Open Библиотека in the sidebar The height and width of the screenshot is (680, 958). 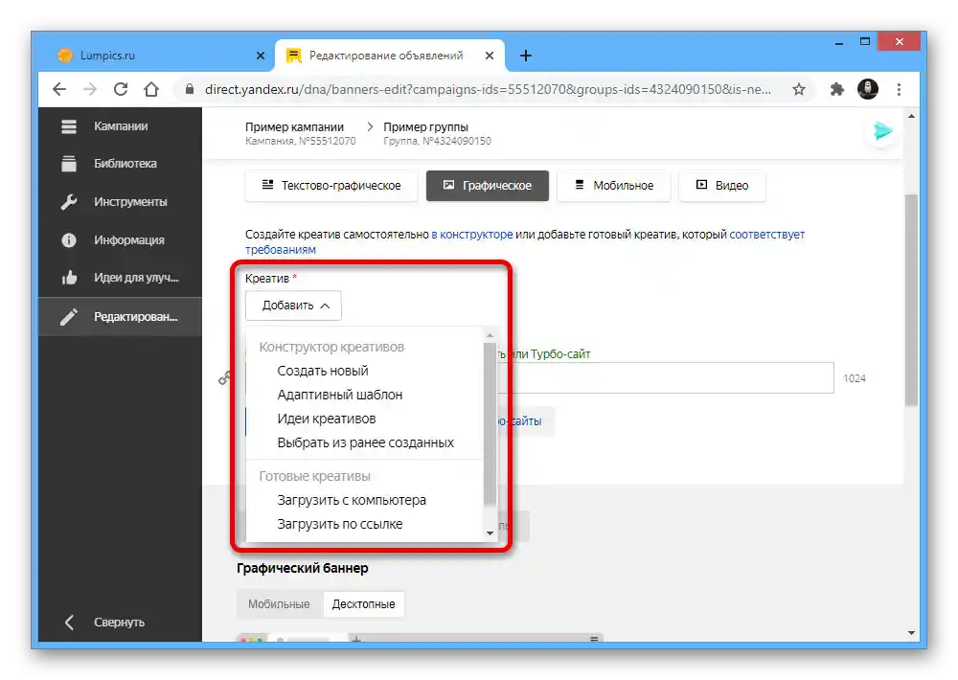tap(120, 164)
